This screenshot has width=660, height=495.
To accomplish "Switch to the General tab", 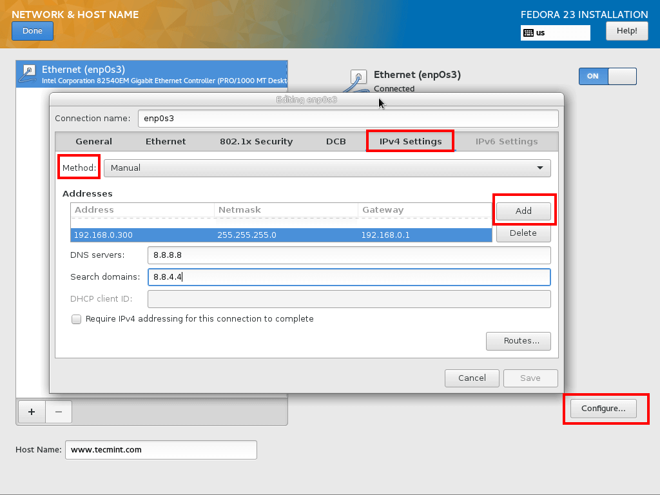I will click(93, 142).
